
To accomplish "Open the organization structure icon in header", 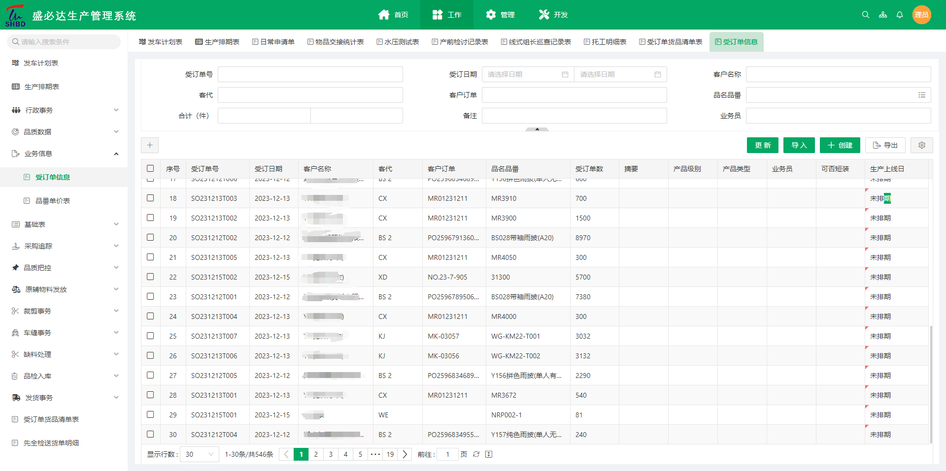I will point(882,15).
